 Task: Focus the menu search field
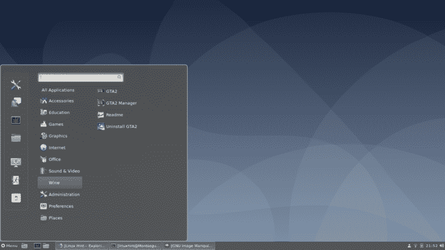tap(81, 77)
